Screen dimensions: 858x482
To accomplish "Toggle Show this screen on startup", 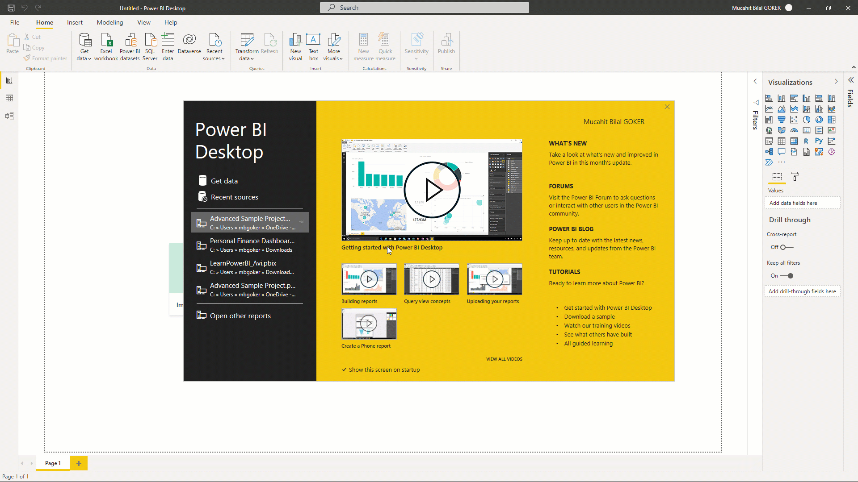I will coord(344,370).
